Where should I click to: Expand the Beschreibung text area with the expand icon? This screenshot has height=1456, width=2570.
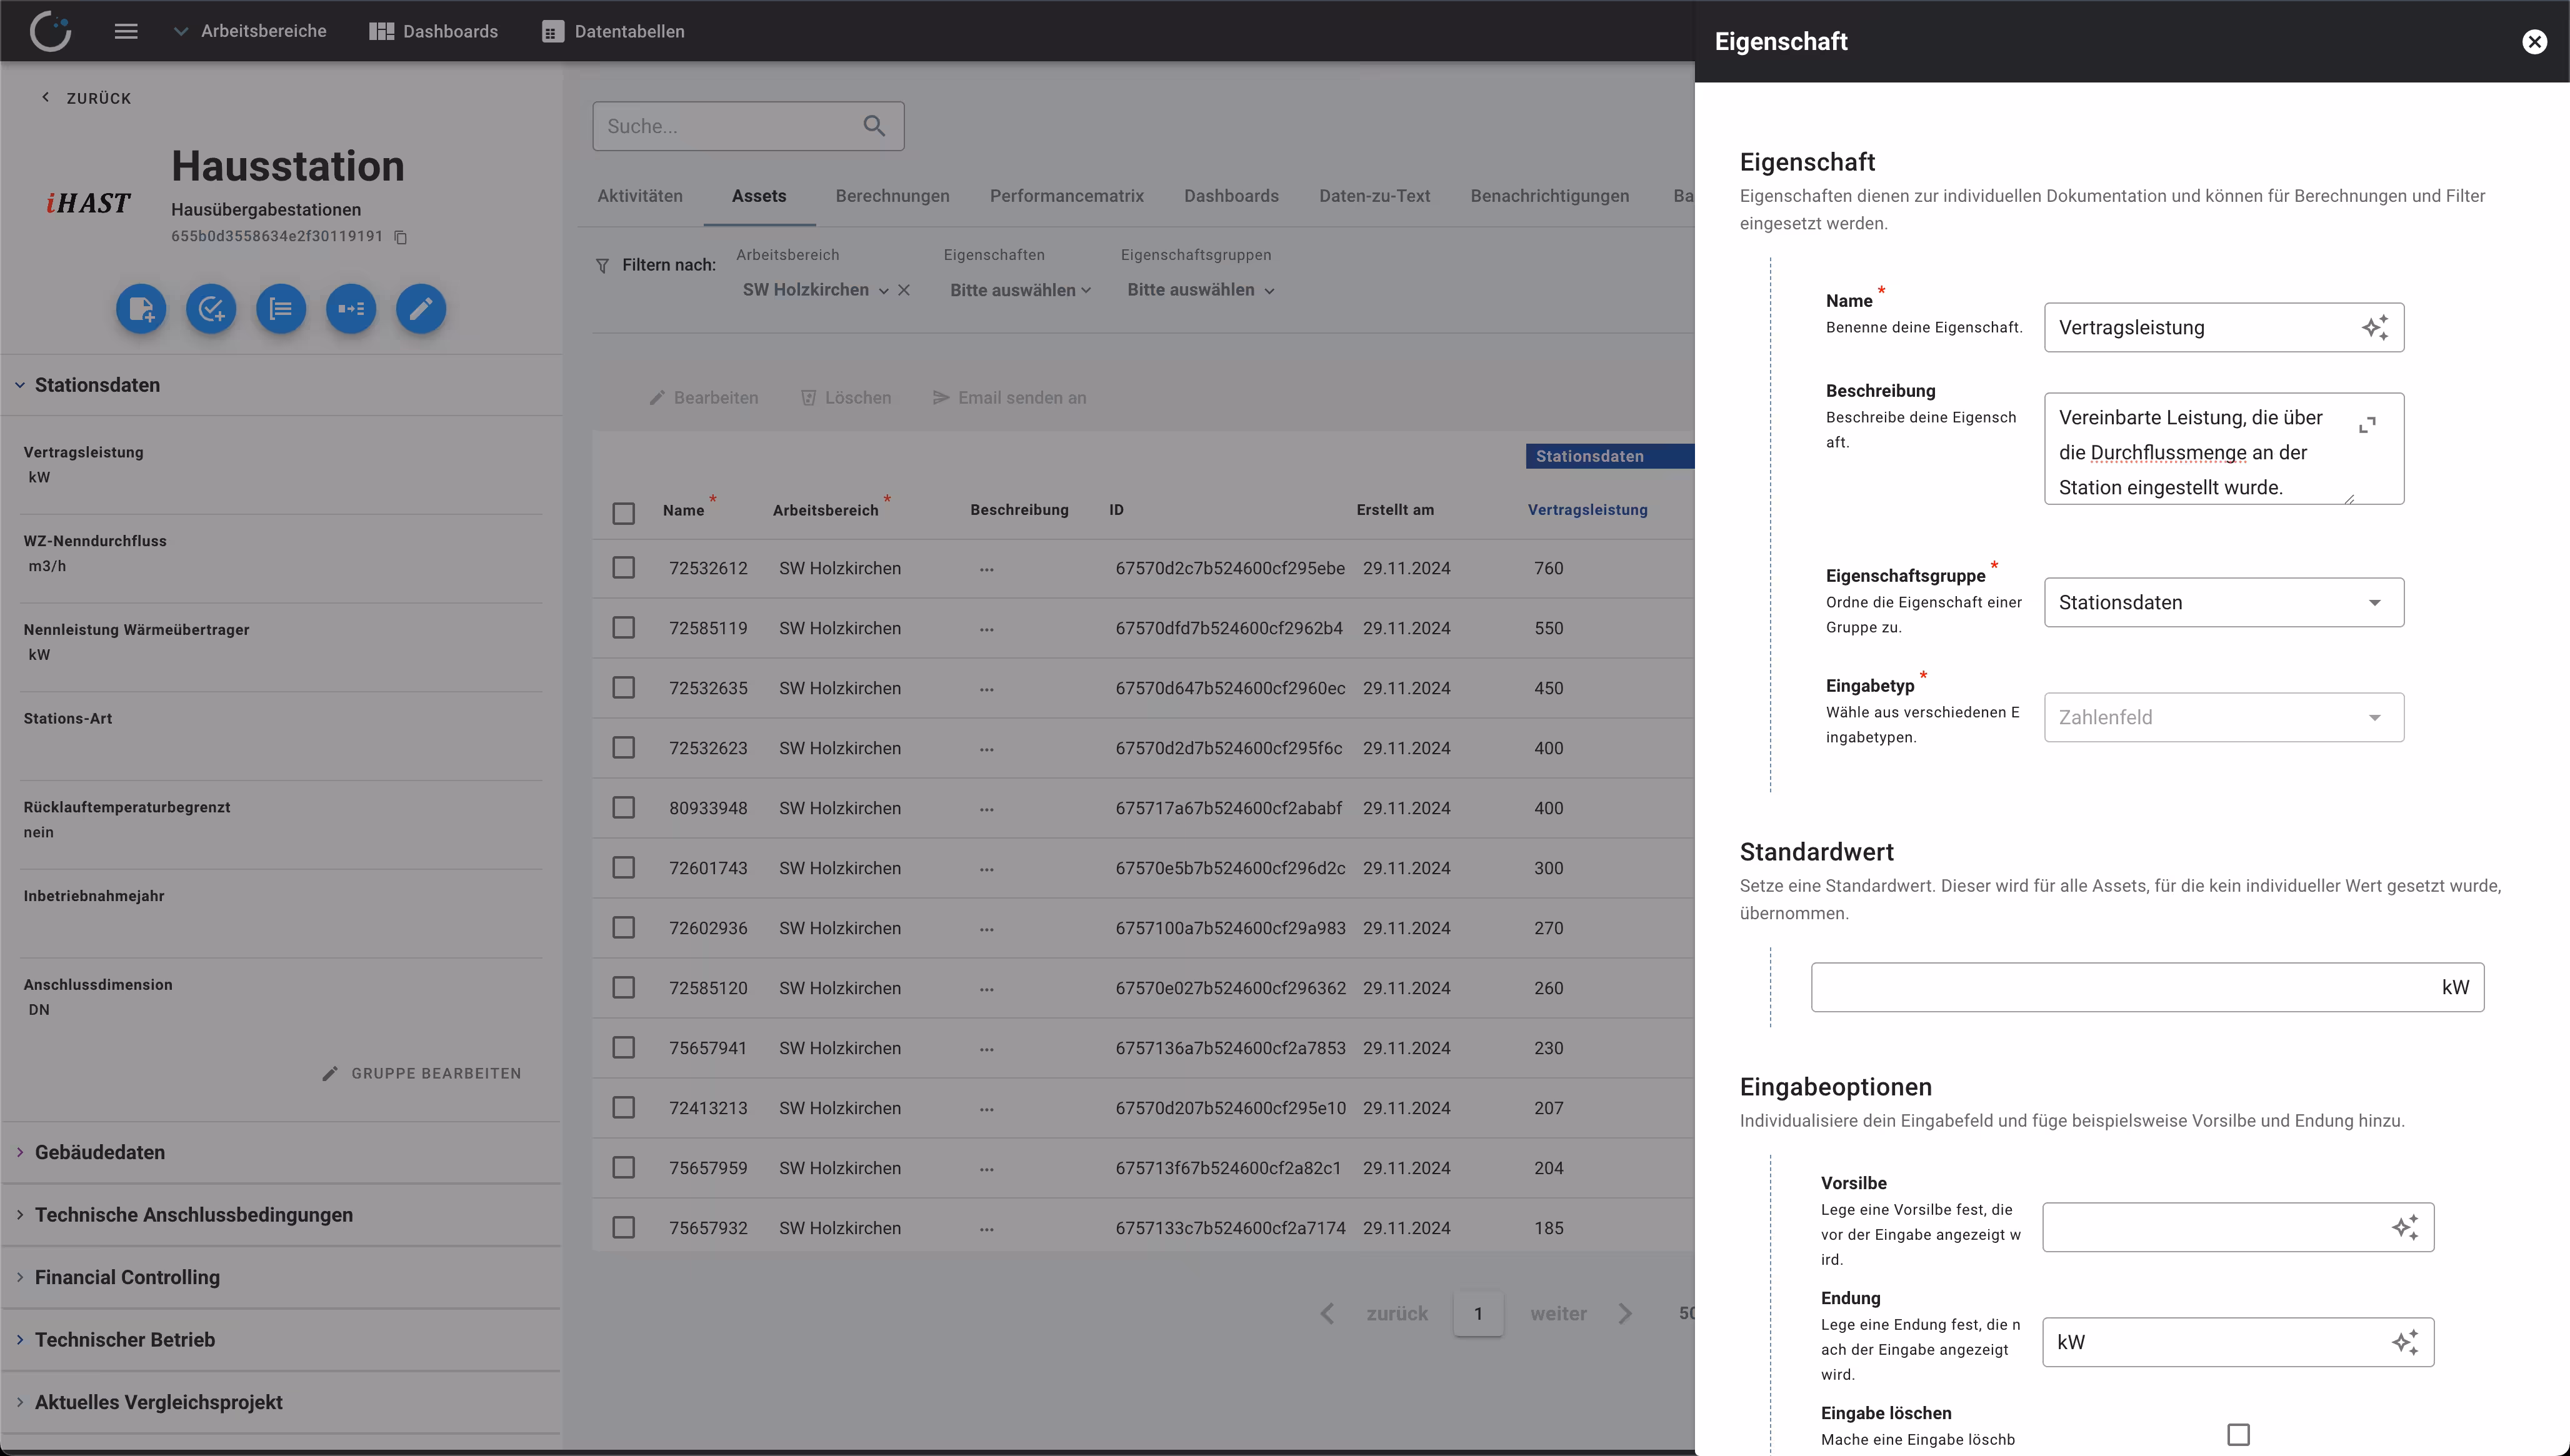pos(2367,425)
